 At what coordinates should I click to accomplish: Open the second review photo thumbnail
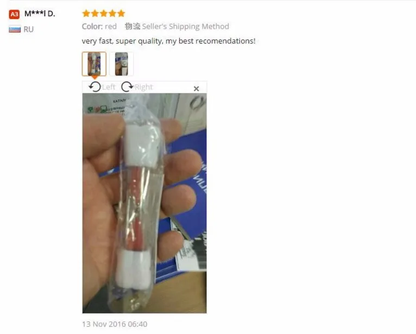pos(121,64)
